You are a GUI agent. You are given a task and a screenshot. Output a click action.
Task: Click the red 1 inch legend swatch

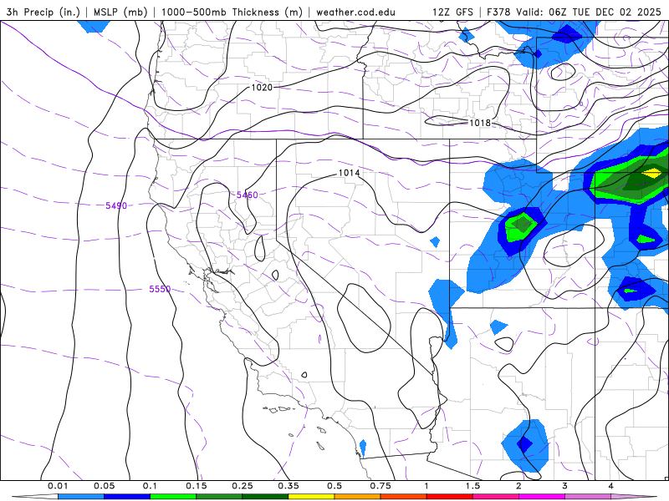(x=450, y=497)
